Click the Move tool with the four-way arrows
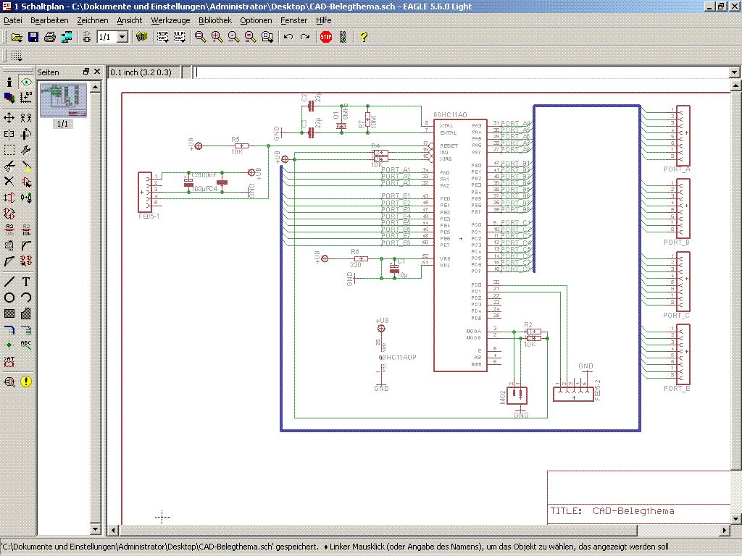The image size is (742, 556). pos(9,117)
